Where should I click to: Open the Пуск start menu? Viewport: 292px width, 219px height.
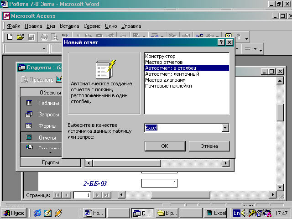click(x=14, y=213)
